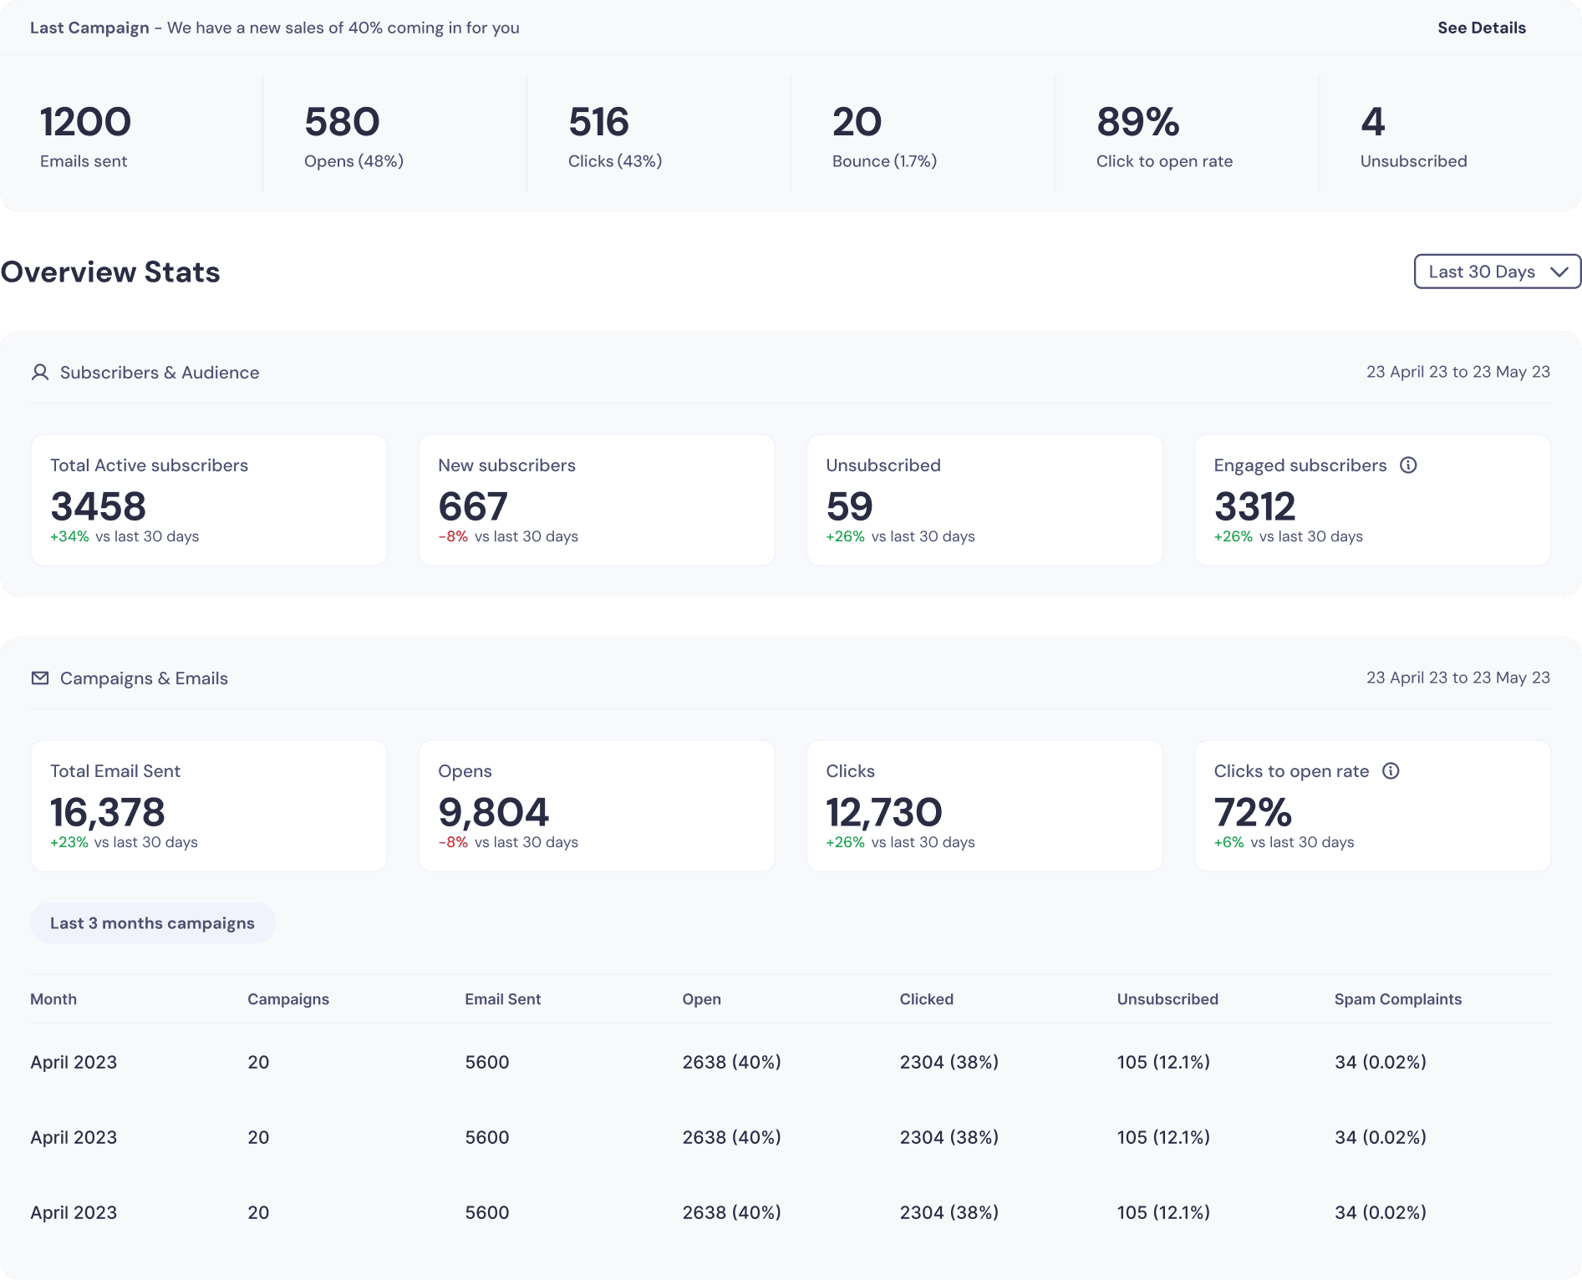
Task: Click the Clicks 12,730 stat card
Action: pyautogui.click(x=984, y=805)
